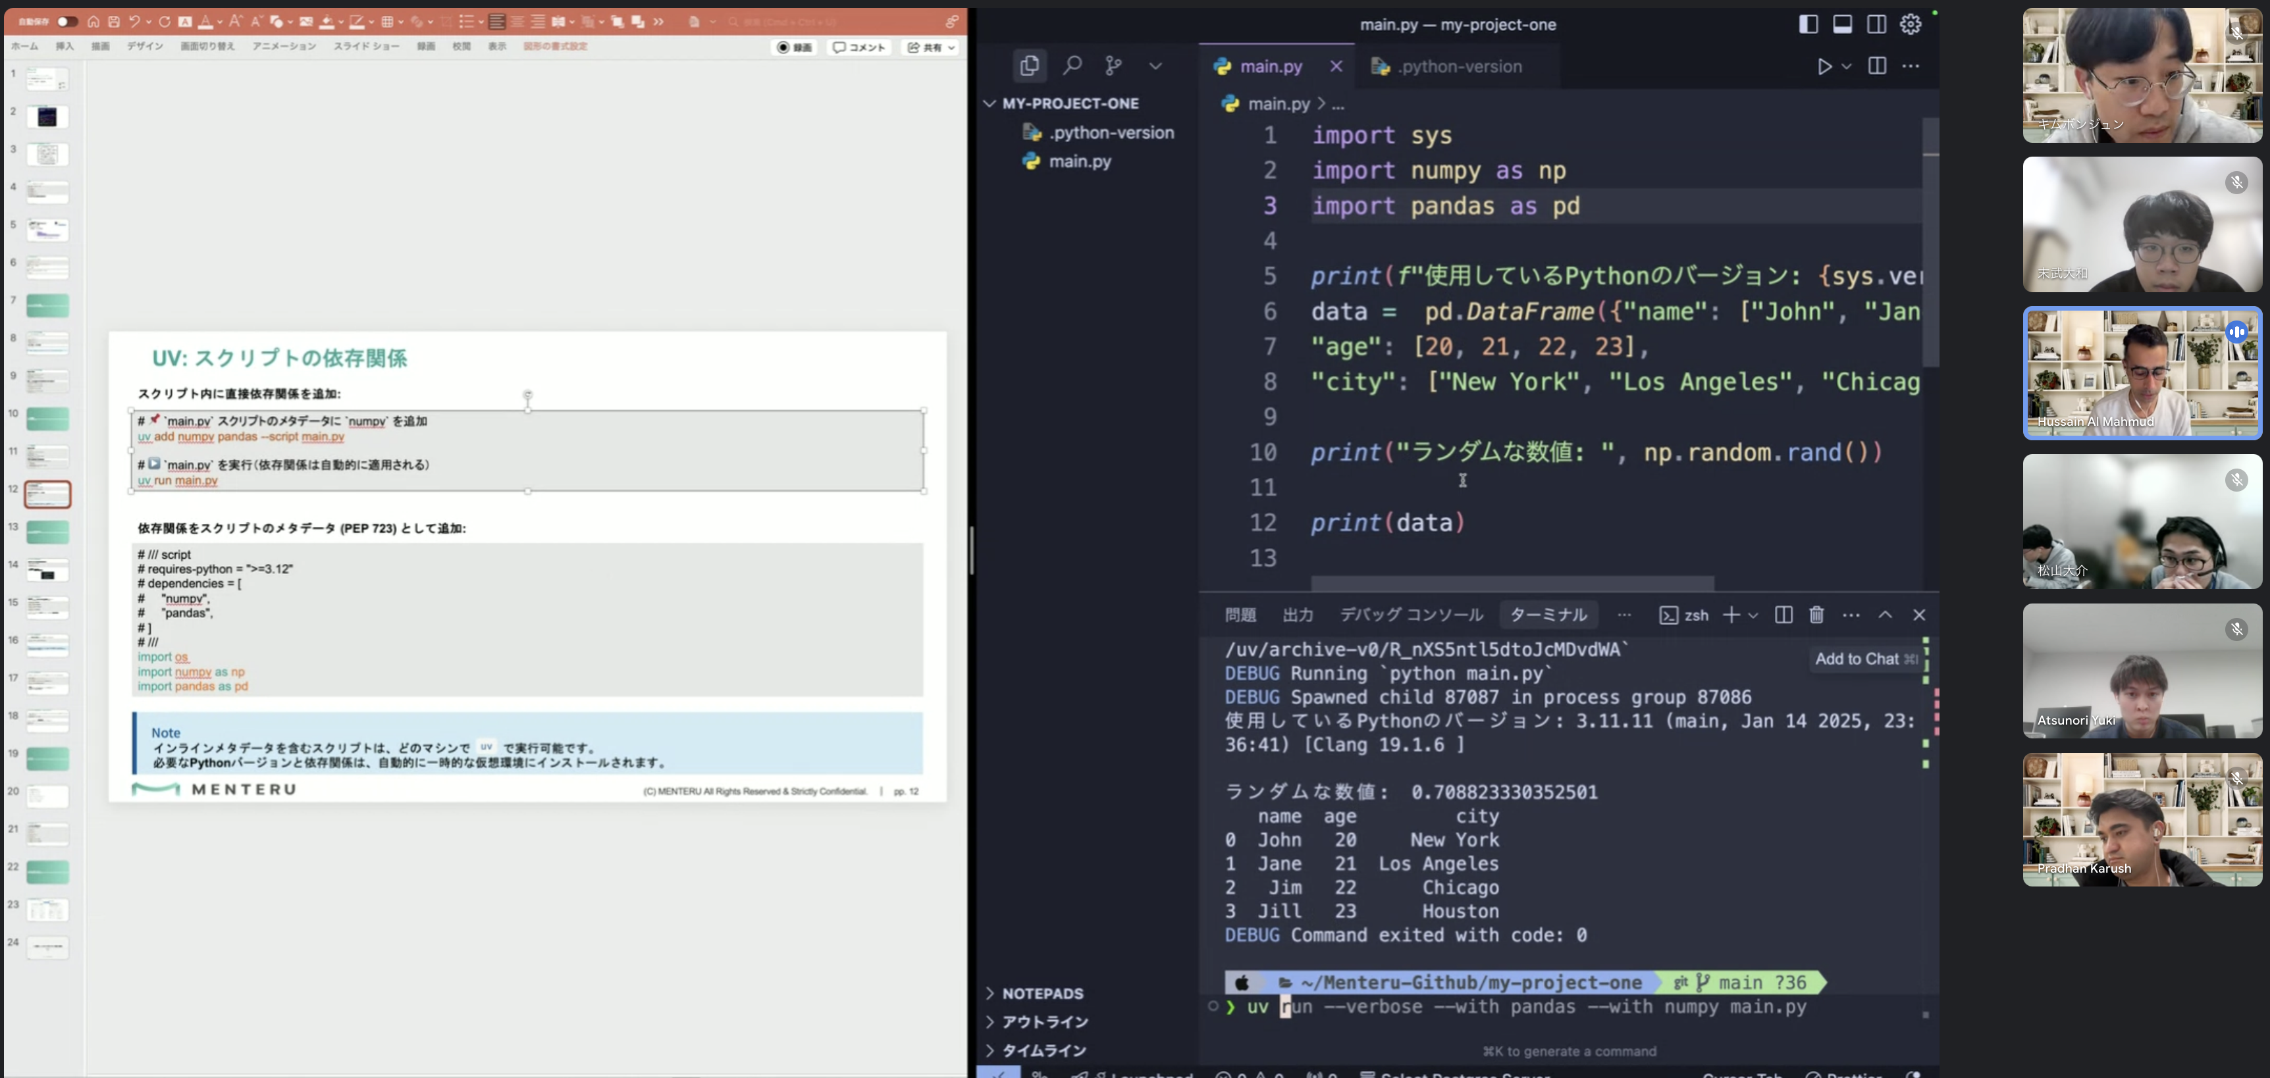Image resolution: width=2270 pixels, height=1078 pixels.
Task: Kill terminal using trash icon
Action: [1816, 615]
